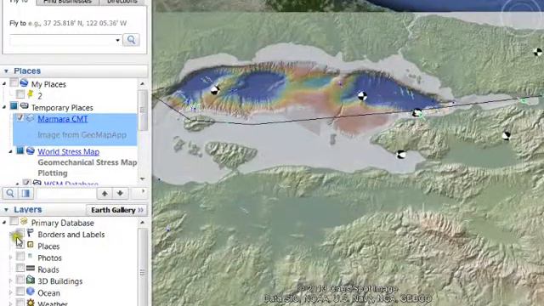Move selected place up with up arrow

coord(105,193)
